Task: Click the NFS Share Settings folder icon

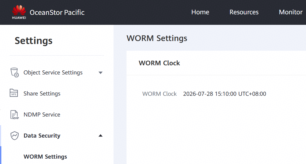Action: [x=14, y=93]
